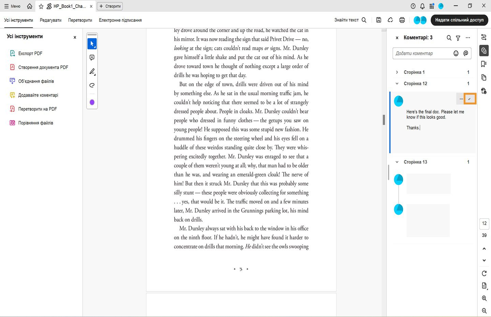Click the document vertical scrollbar thumb
Image resolution: width=491 pixels, height=317 pixels.
click(x=384, y=120)
